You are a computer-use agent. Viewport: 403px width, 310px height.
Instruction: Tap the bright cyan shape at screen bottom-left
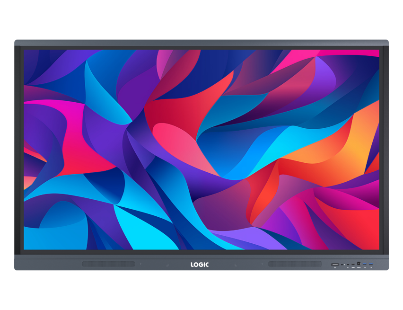[x=137, y=227]
